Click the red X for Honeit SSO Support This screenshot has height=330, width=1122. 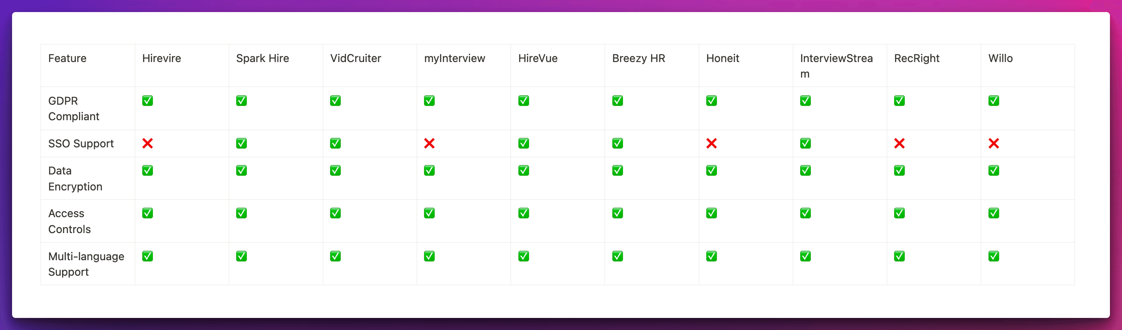pyautogui.click(x=711, y=143)
